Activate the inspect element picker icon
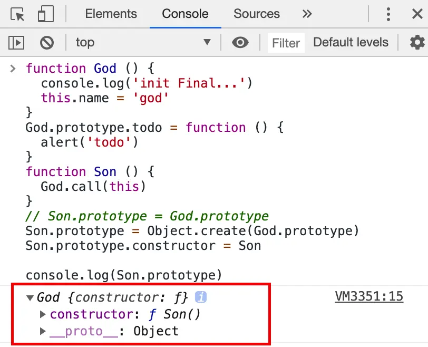428x347 pixels. tap(17, 14)
